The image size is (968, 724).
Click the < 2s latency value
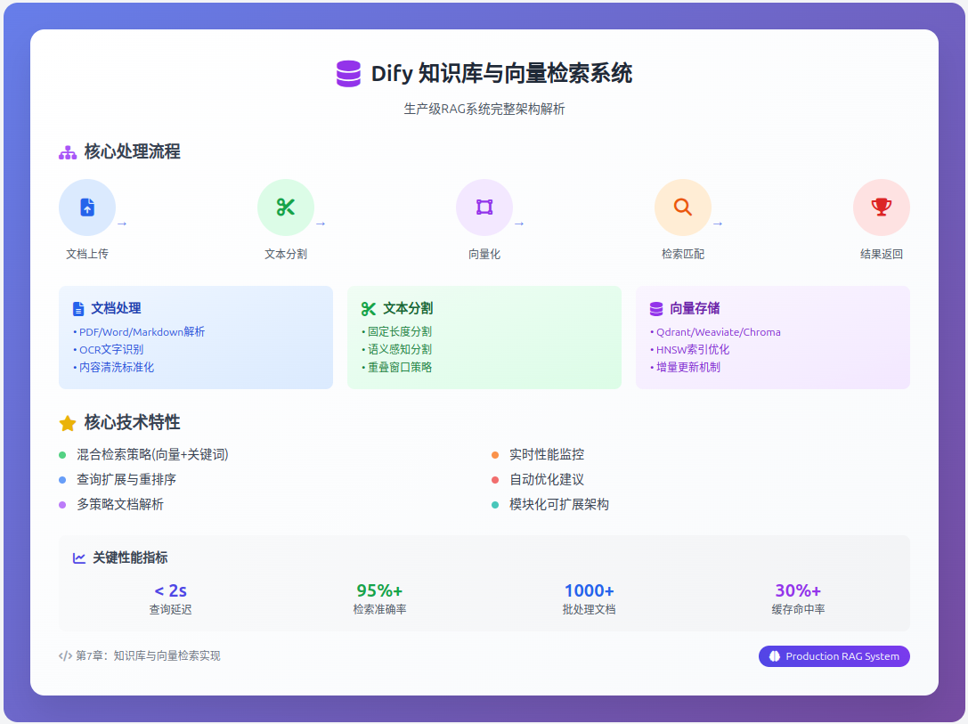click(170, 590)
